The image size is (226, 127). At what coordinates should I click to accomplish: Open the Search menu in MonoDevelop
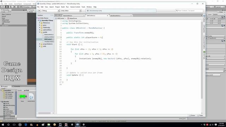(52, 7)
